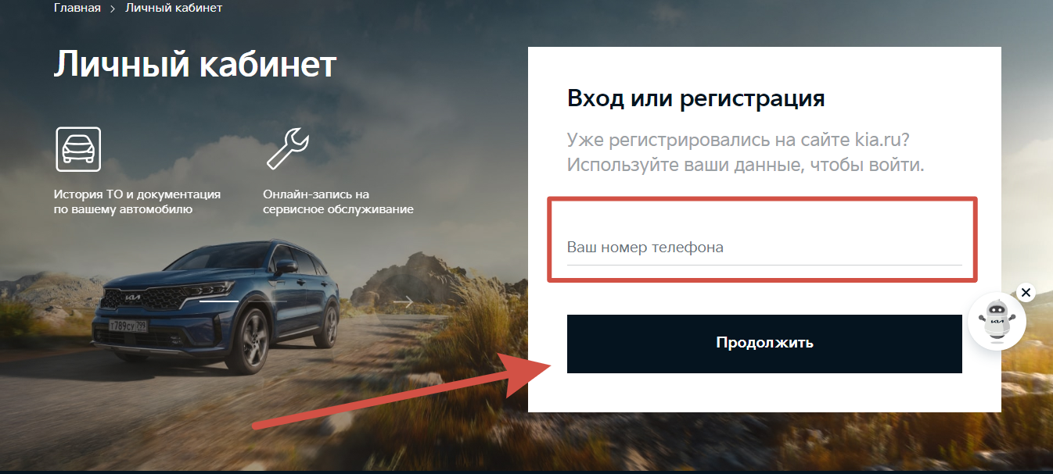This screenshot has height=474, width=1053.
Task: Click the car's license plate т789су
Action: (x=128, y=325)
